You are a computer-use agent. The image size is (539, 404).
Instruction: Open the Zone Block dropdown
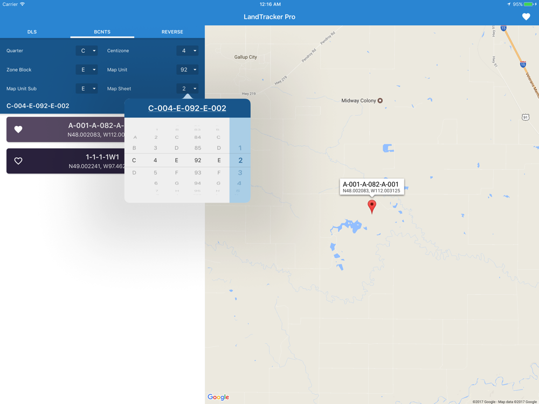pos(87,69)
